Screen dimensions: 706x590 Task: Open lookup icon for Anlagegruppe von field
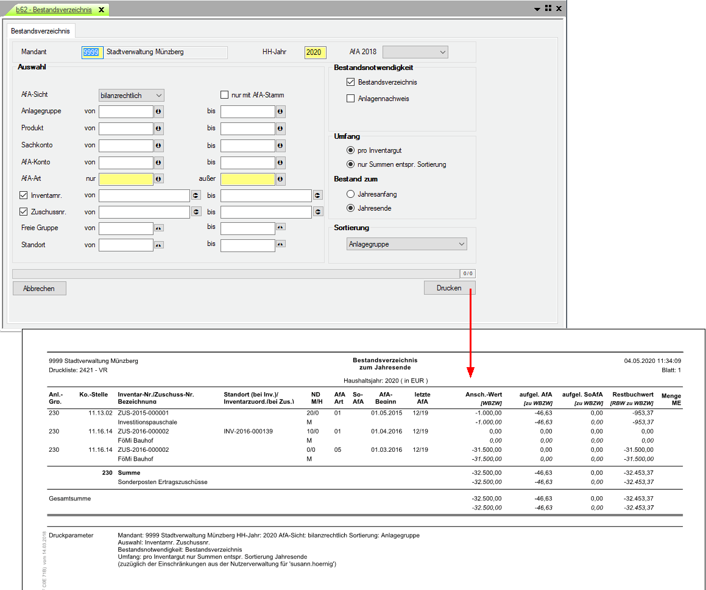pos(158,112)
